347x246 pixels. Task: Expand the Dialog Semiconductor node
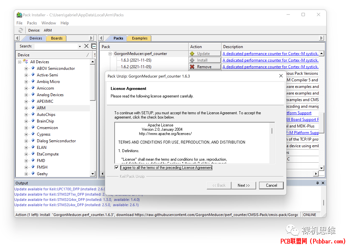(x=26, y=141)
